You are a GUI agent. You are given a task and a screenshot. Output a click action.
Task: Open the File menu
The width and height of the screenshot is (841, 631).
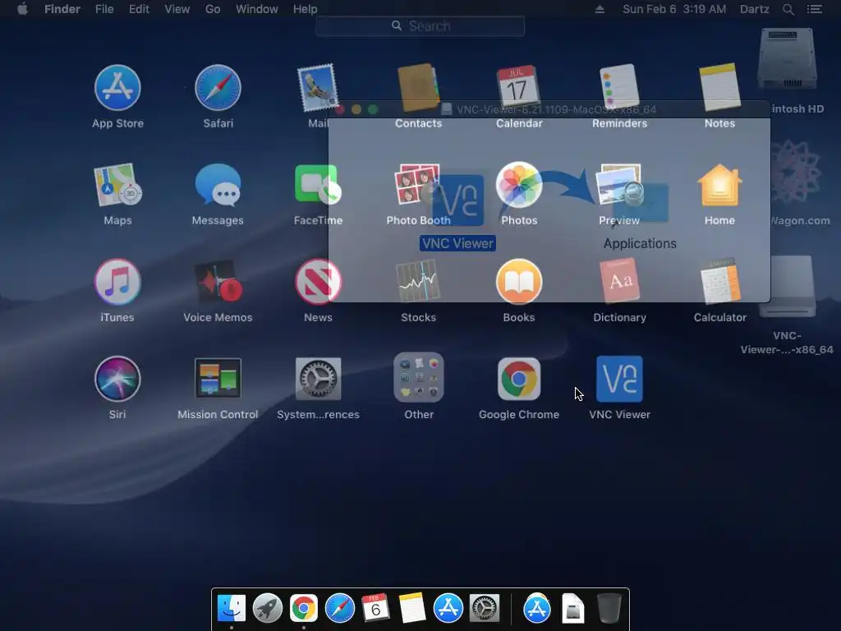tap(104, 9)
